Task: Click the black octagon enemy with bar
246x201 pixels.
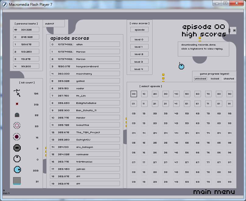Action: click(x=17, y=148)
